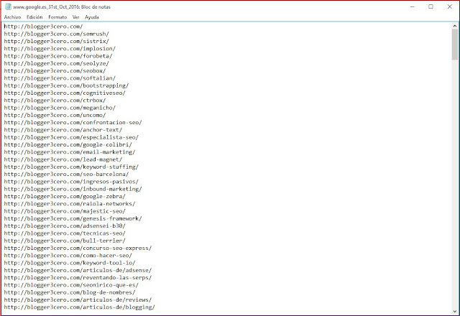Click the blogger3cero.com/implosion/ line
The image size is (460, 316).
pyautogui.click(x=60, y=48)
